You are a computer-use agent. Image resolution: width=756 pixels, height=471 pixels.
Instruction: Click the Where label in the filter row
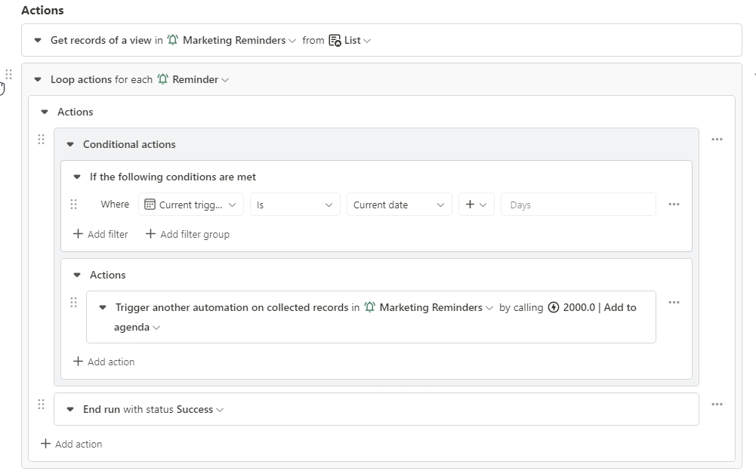click(115, 205)
